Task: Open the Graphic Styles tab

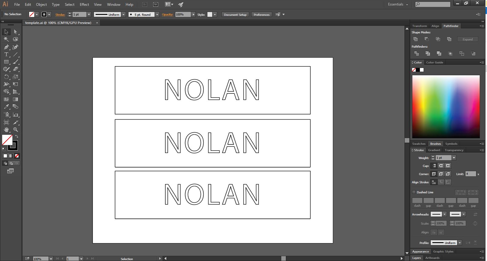Action: tap(443, 252)
